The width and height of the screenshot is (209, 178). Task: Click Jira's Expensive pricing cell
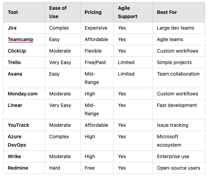[96, 28]
